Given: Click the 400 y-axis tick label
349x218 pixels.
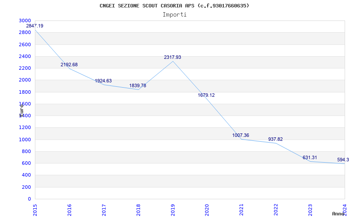Looking at the screenshot, I should pos(27,175).
